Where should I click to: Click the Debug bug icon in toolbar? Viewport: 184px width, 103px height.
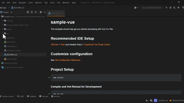[x=170, y=8]
